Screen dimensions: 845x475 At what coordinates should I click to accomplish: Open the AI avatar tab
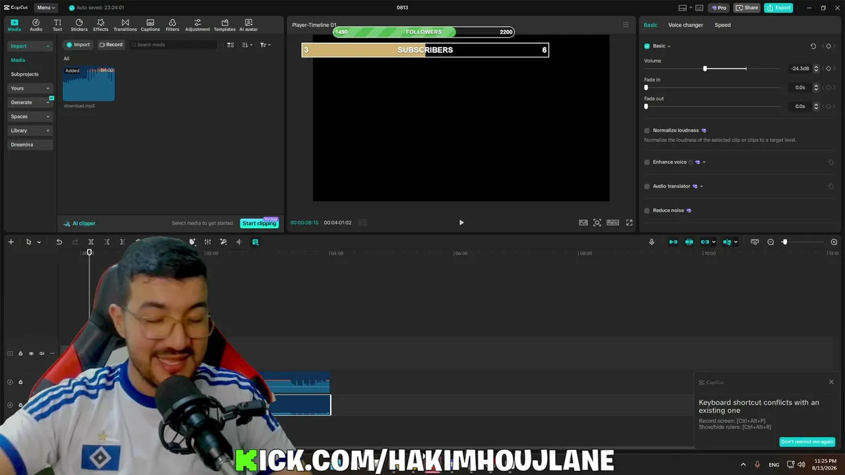[x=248, y=25]
